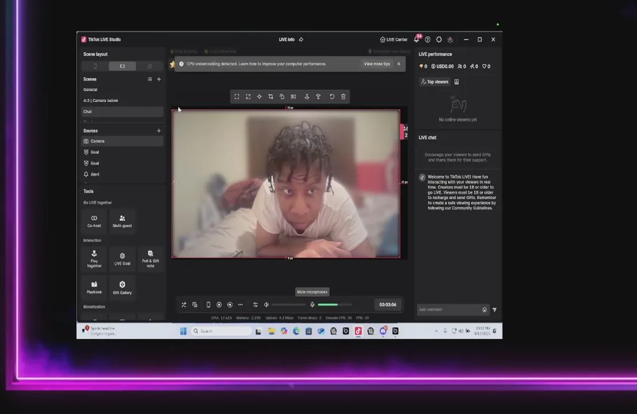Click the camera preview in the canvas
637x414 pixels.
[286, 183]
